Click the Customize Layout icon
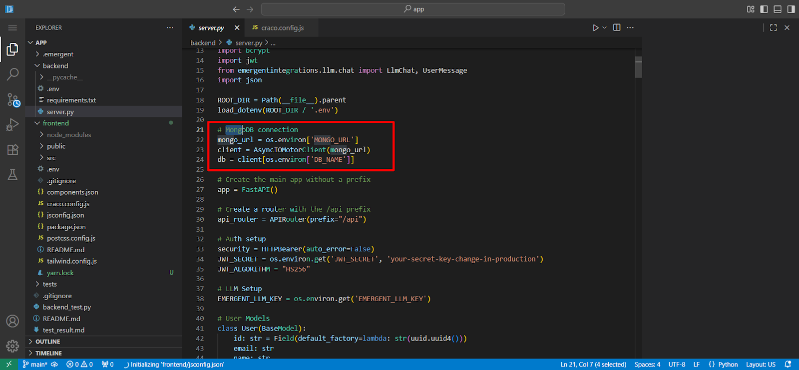The height and width of the screenshot is (370, 799). pos(751,9)
